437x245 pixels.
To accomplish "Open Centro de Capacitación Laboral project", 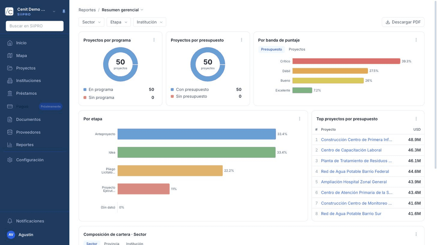I will tap(351, 150).
